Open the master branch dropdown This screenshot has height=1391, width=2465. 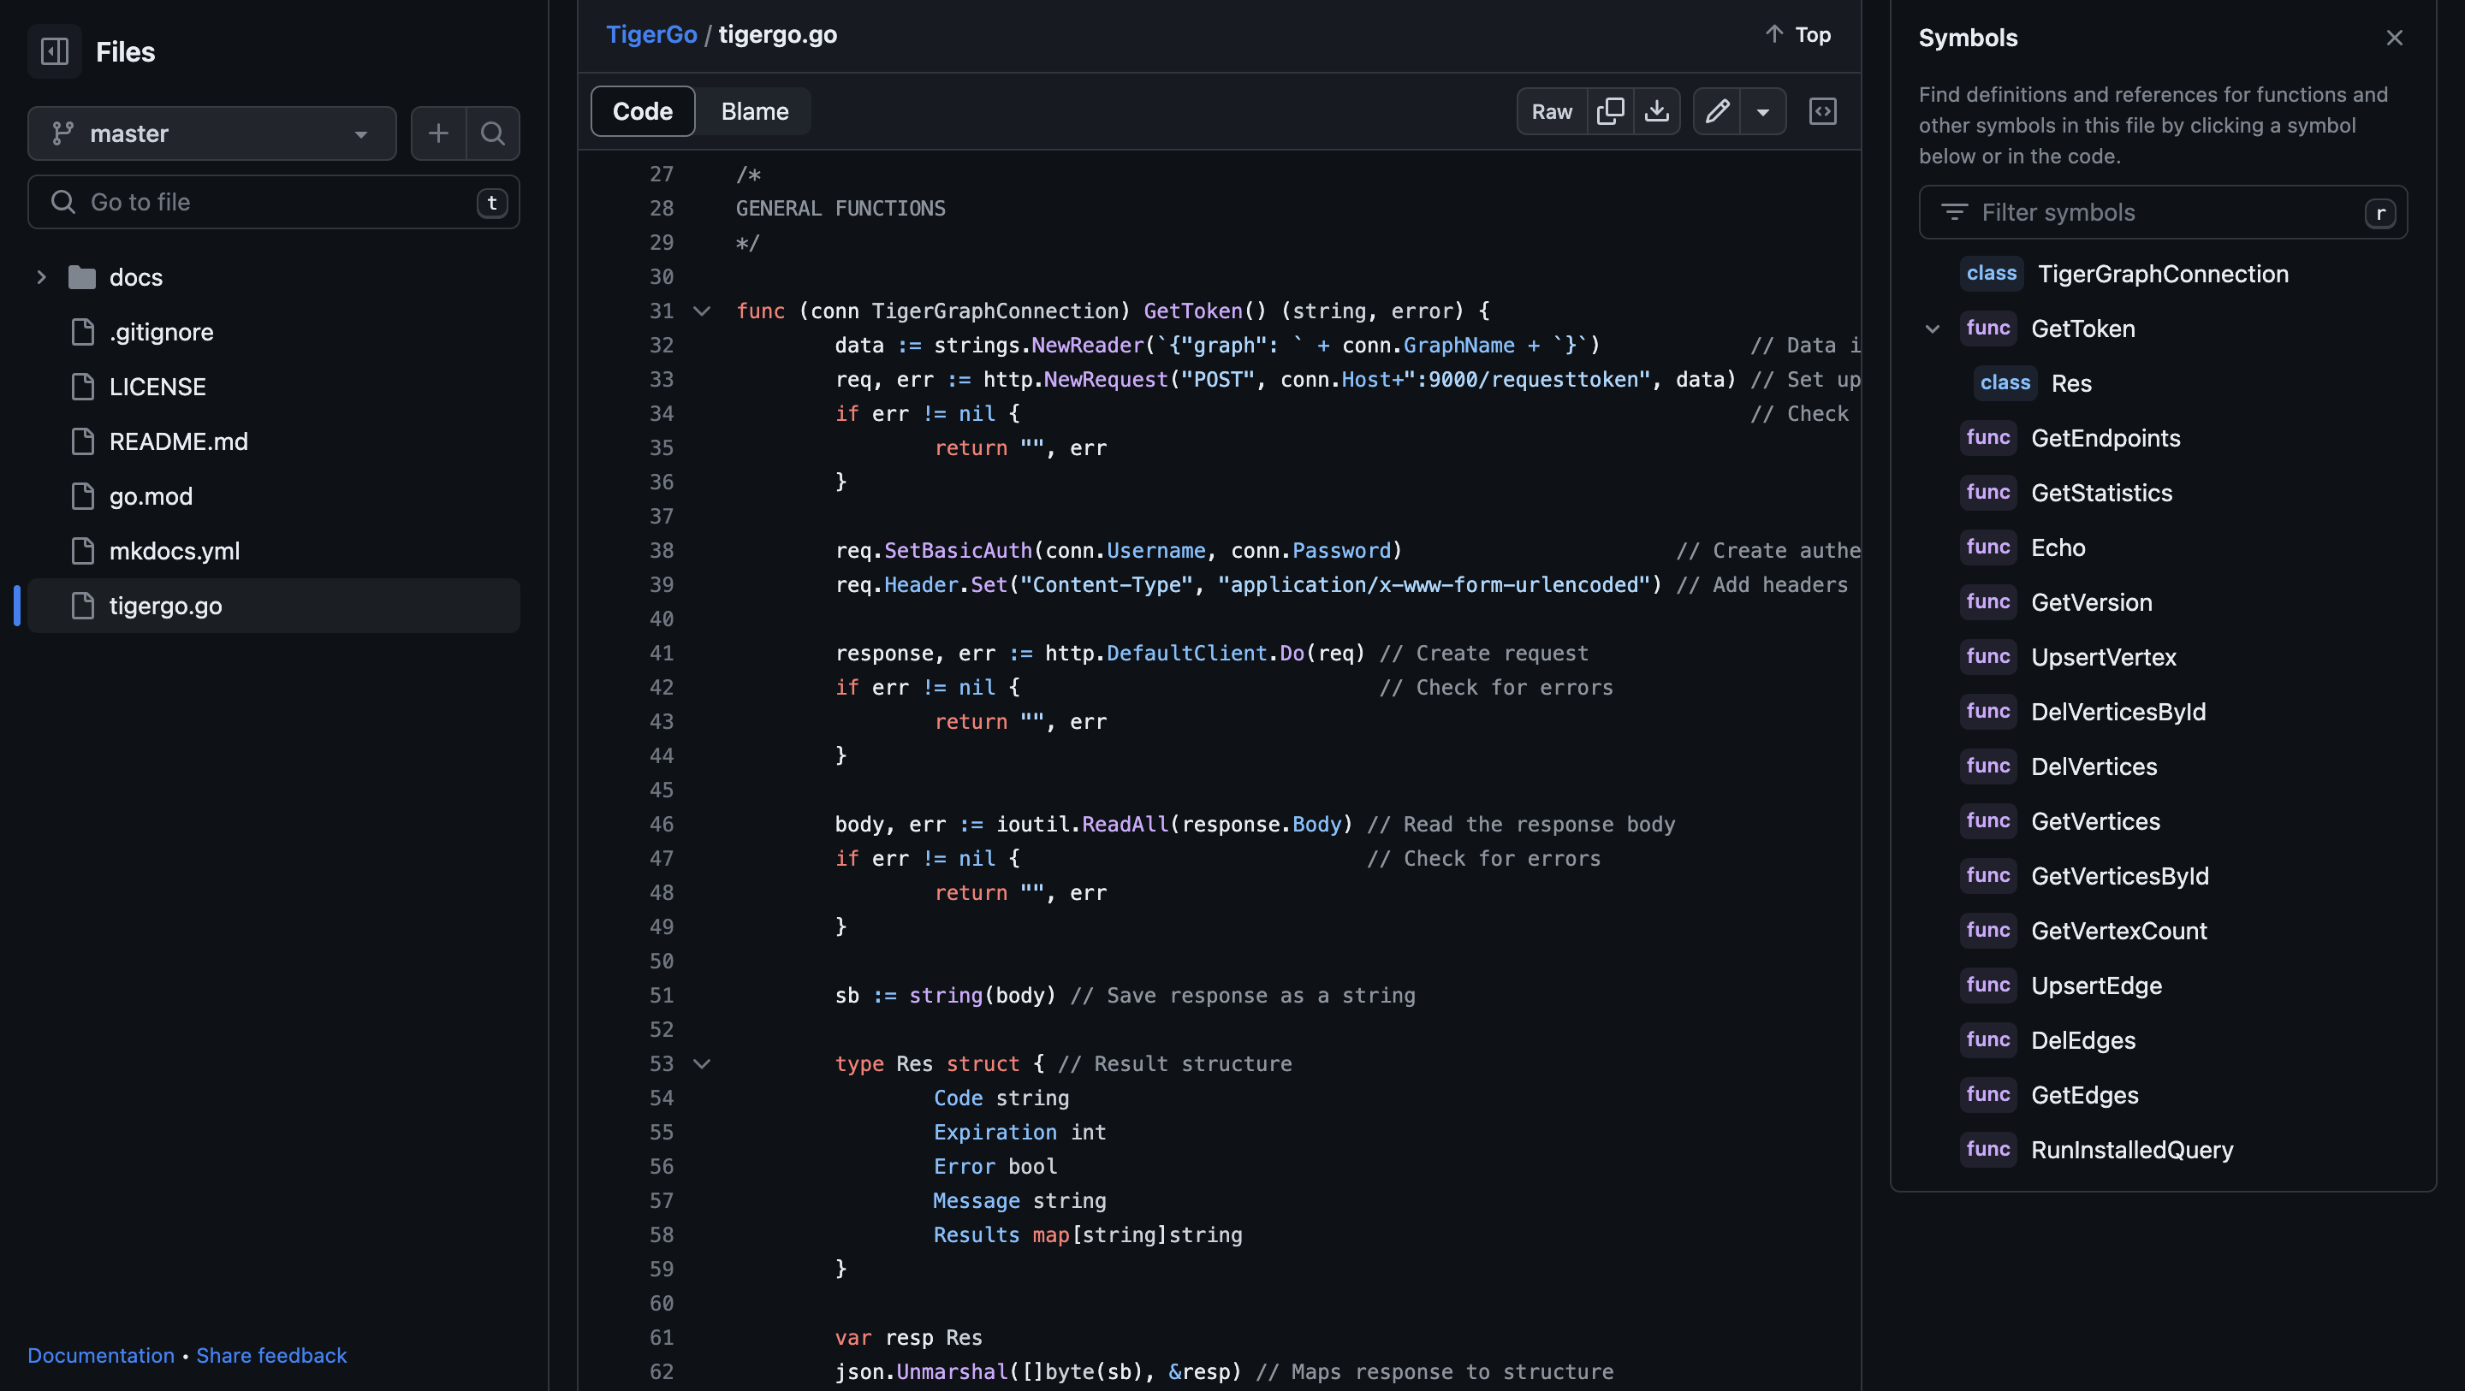211,133
